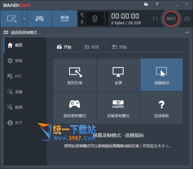This screenshot has height=169, width=193.
Task: Click the recording timer 00:00:00
Action: click(125, 16)
